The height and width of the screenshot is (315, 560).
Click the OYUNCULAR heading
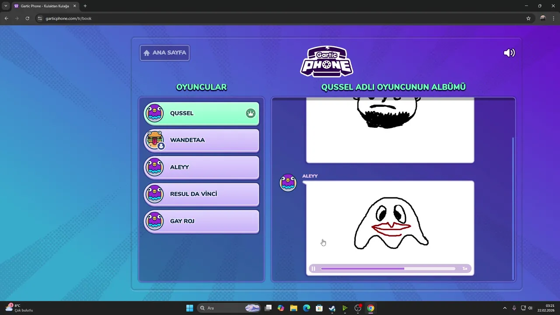point(201,87)
